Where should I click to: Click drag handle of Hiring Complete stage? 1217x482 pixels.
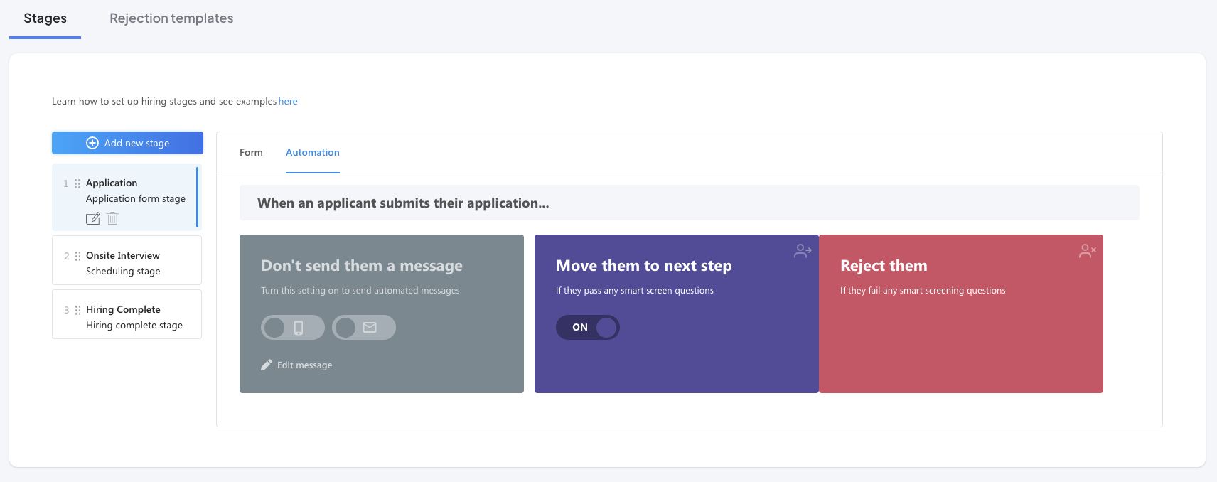pyautogui.click(x=77, y=310)
